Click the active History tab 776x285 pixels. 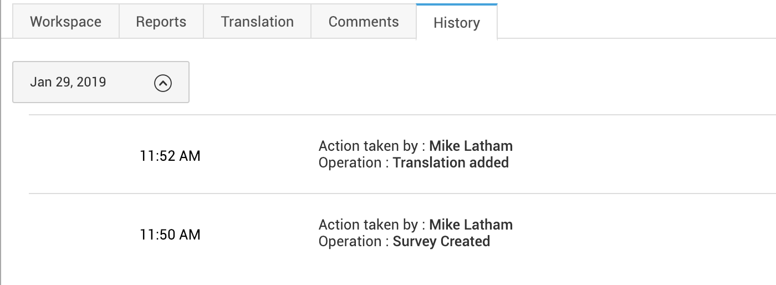click(457, 23)
